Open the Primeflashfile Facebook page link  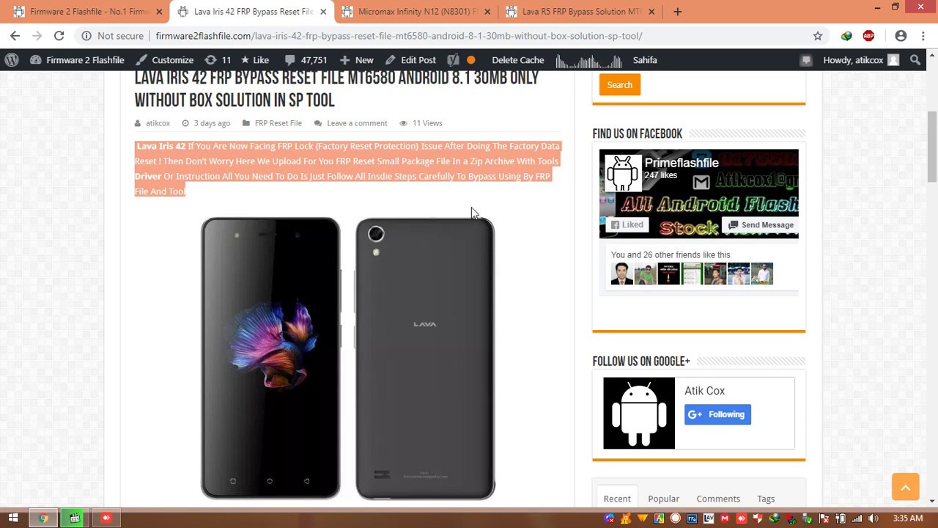pyautogui.click(x=682, y=163)
